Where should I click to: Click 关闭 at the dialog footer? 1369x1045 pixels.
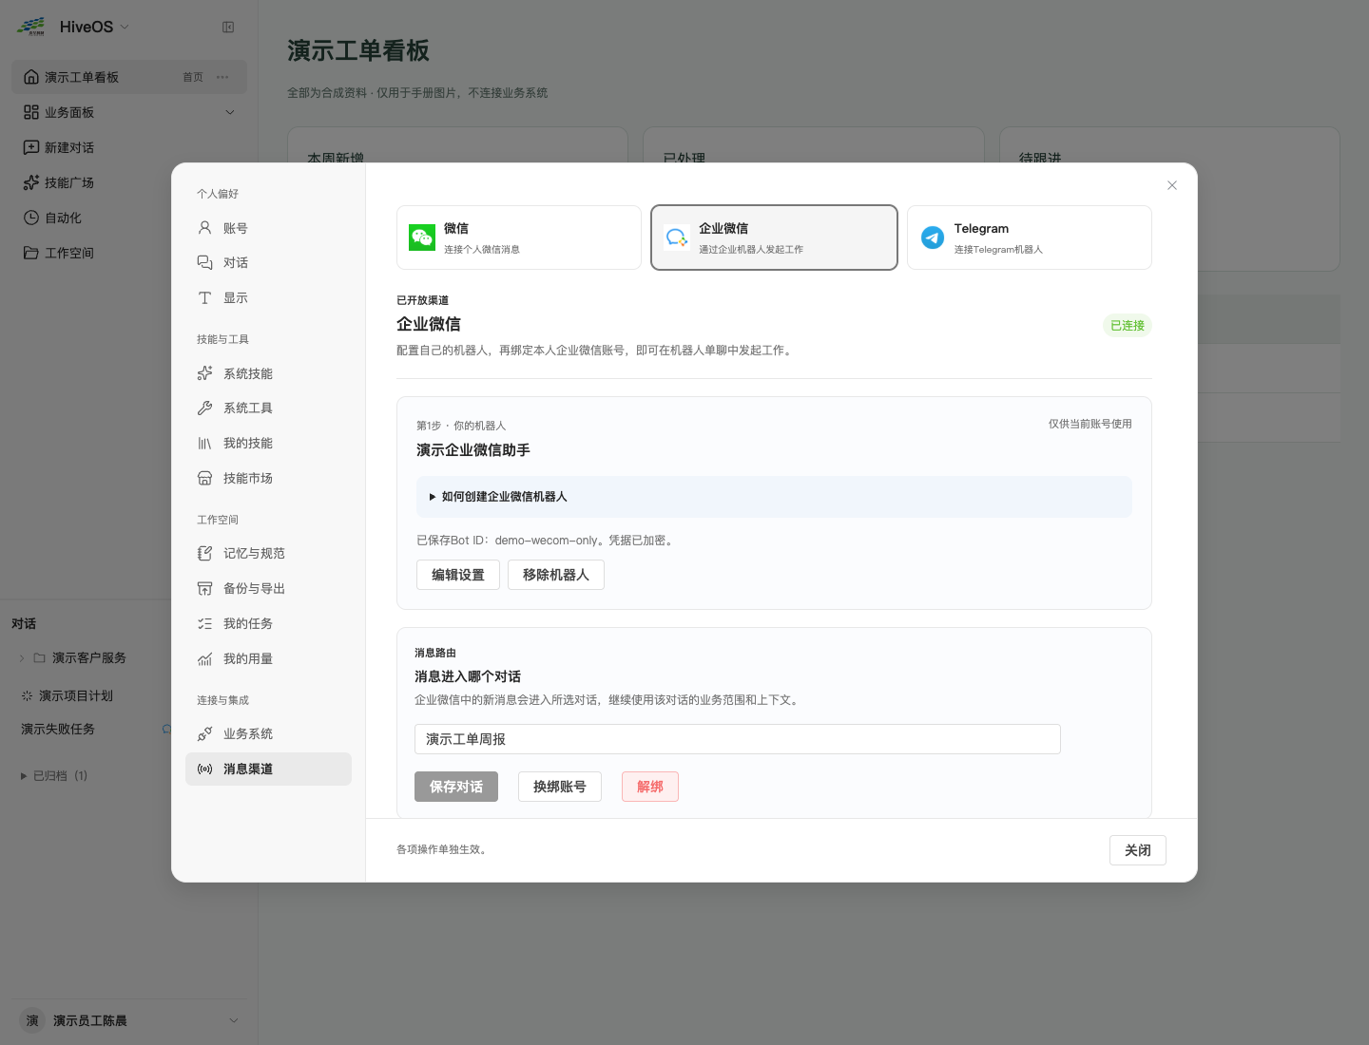(1138, 850)
